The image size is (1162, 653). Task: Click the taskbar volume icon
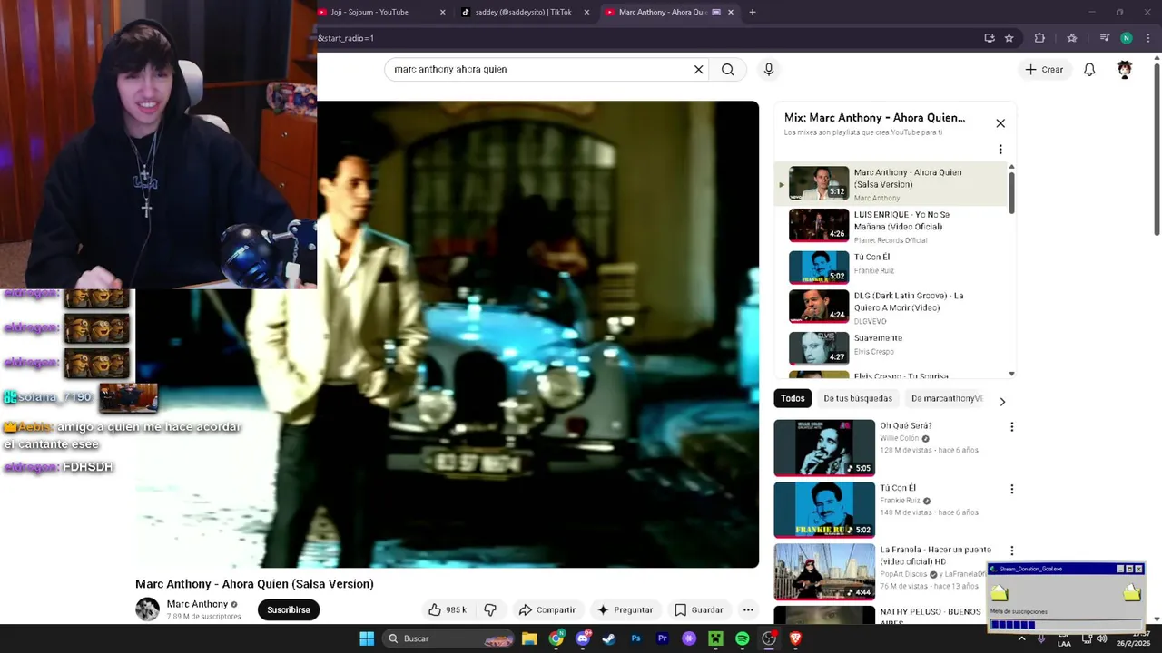coord(1101,638)
